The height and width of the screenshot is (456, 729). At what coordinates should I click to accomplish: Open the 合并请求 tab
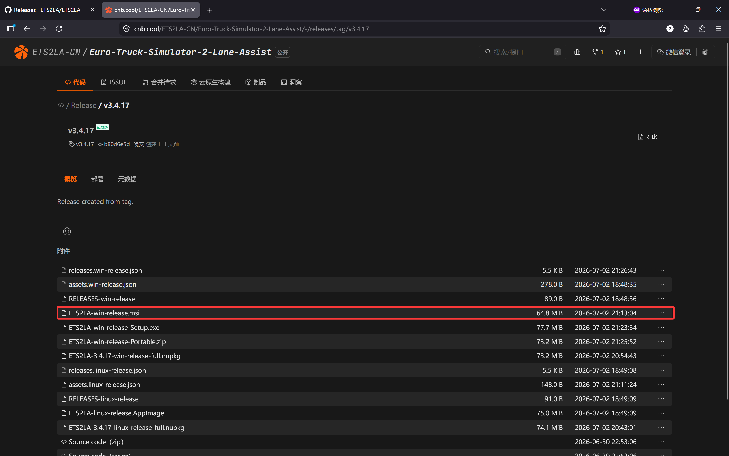click(159, 82)
